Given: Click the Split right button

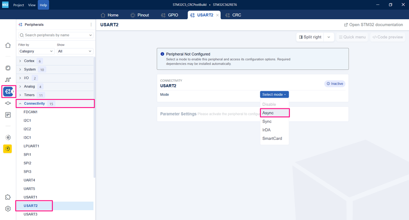Looking at the screenshot, I should pyautogui.click(x=310, y=37).
